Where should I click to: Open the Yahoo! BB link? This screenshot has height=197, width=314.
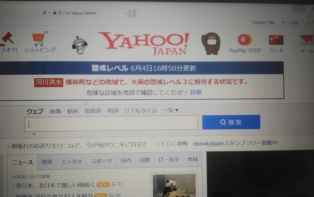[263, 22]
